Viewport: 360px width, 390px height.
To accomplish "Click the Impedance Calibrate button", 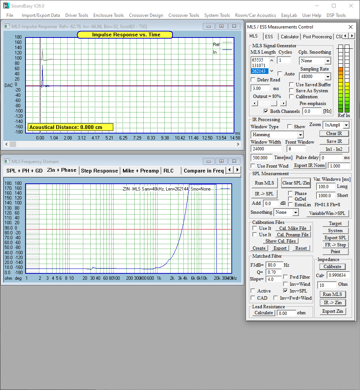I will tap(332, 267).
